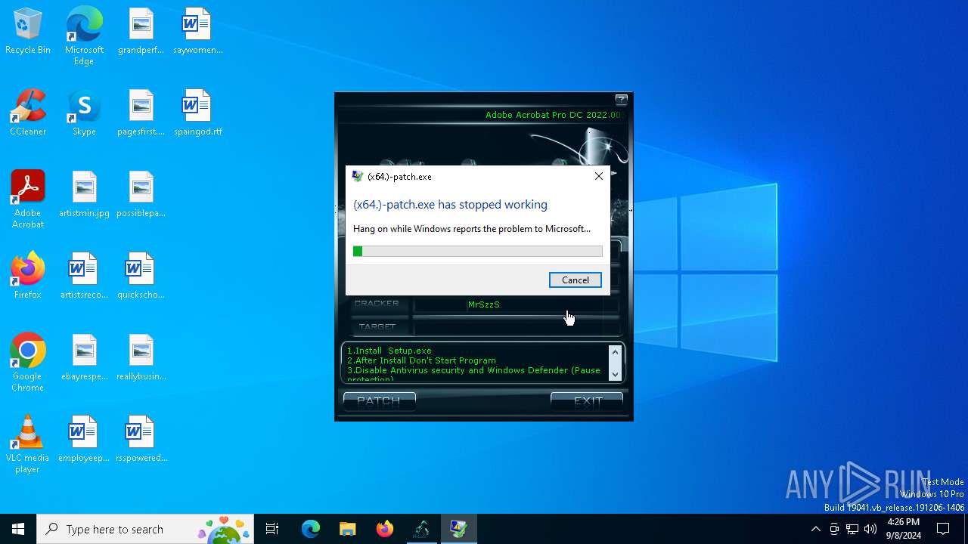
Task: Select the reallybusin... image file
Action: 141,358
